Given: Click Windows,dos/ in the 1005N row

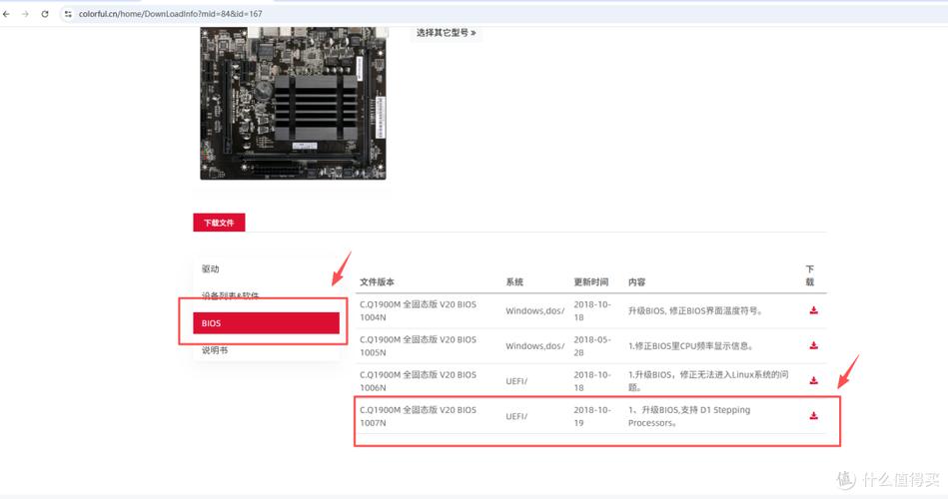Looking at the screenshot, I should tap(535, 345).
